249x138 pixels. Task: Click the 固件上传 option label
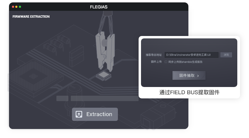tap(156, 61)
